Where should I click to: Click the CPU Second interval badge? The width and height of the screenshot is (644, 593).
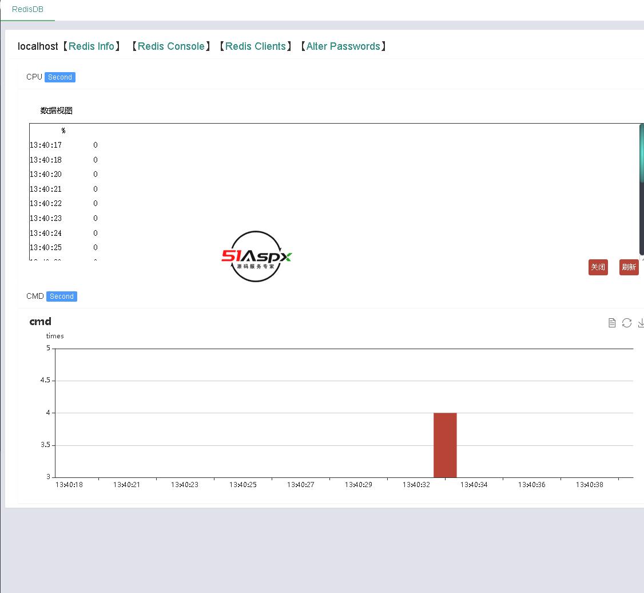[60, 77]
